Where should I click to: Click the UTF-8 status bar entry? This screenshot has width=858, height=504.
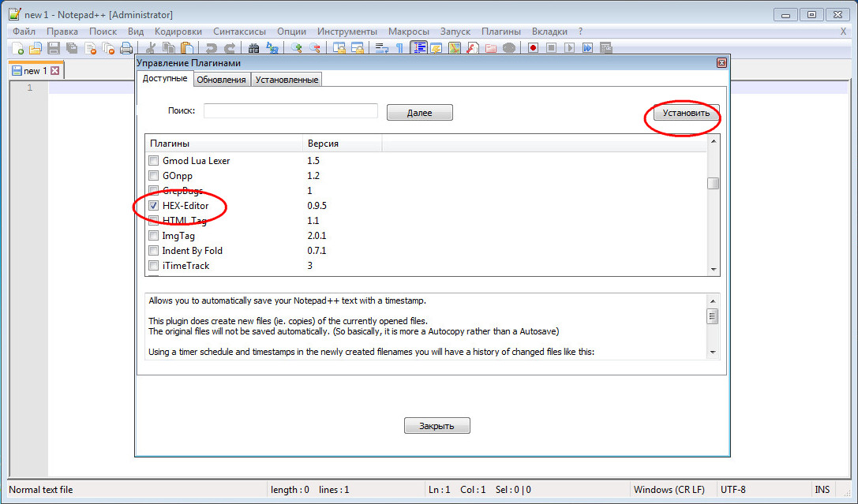pyautogui.click(x=733, y=489)
